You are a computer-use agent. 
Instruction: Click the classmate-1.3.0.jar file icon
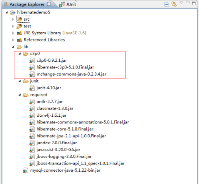[32, 109]
